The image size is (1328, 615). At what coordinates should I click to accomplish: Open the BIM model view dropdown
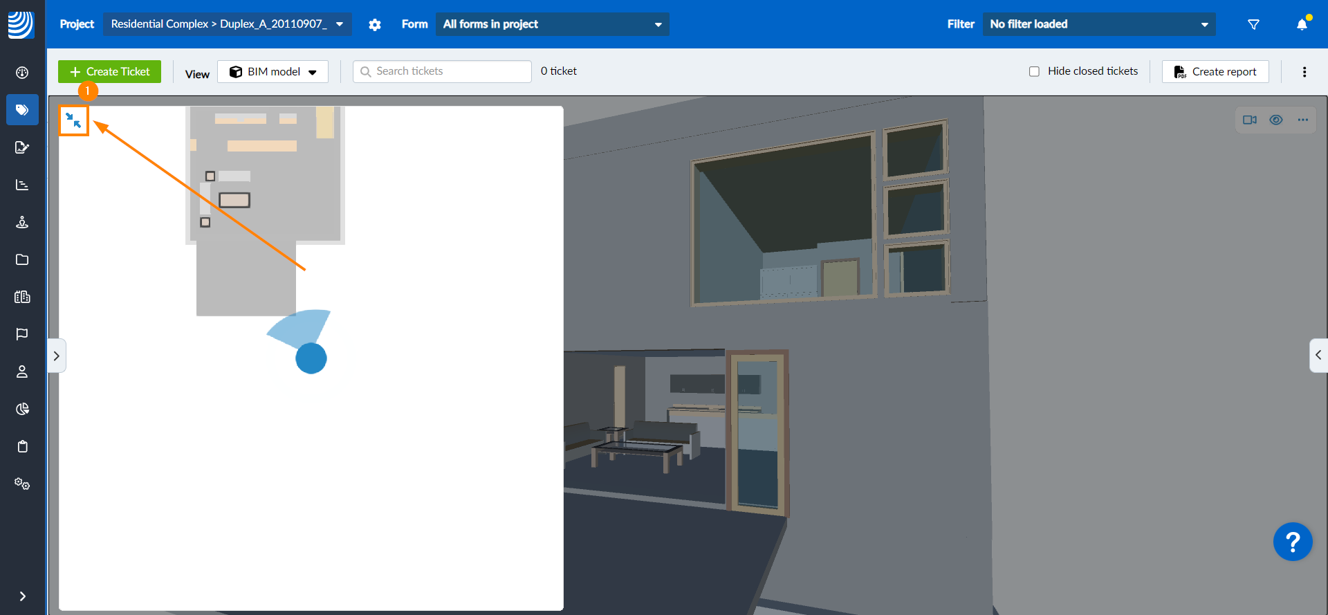point(273,72)
